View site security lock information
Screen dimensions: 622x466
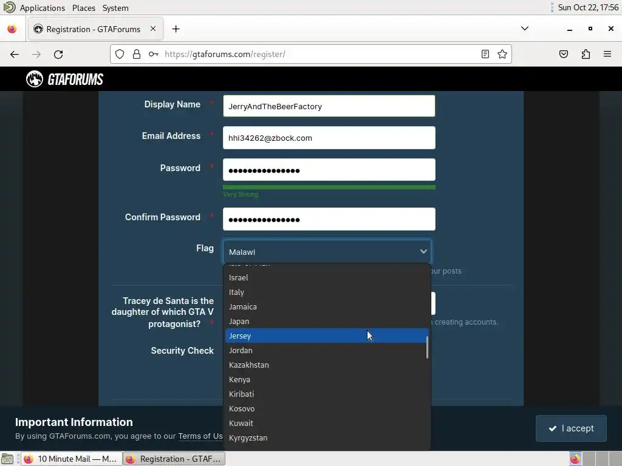tap(137, 54)
